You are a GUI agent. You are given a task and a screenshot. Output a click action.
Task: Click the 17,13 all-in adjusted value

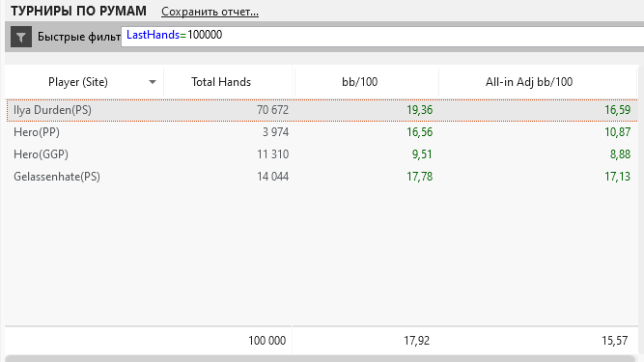tap(617, 177)
